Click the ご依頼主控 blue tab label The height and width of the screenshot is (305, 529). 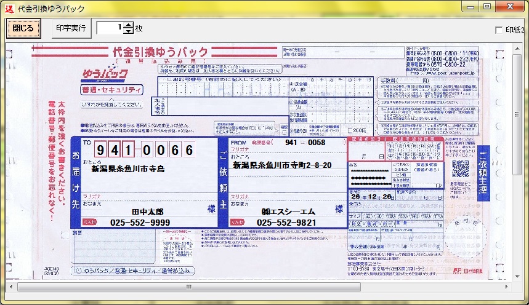(x=483, y=173)
